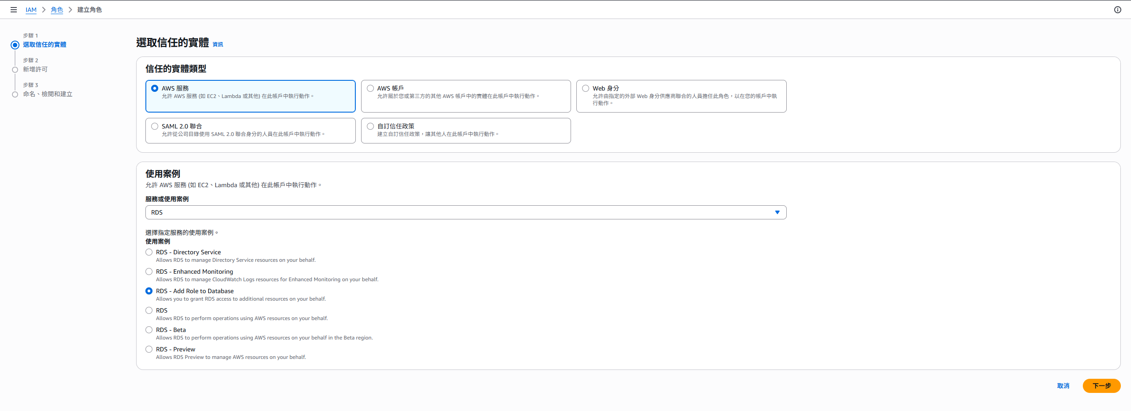
Task: Select the AWS 帳戶 trusted entity option
Action: click(466, 96)
